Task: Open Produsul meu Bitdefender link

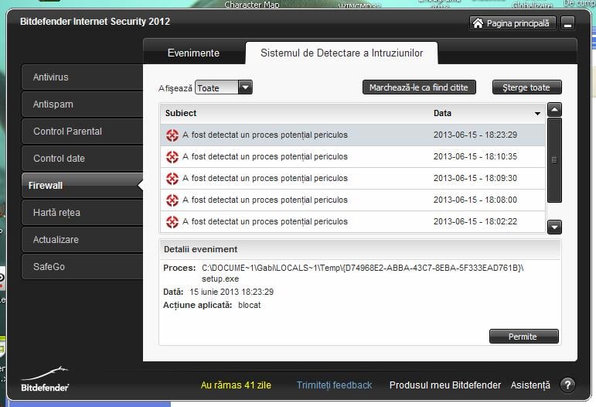Action: [445, 385]
